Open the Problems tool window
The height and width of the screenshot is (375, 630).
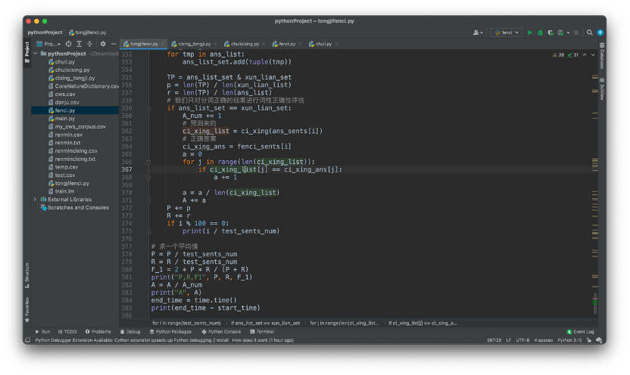click(x=98, y=332)
